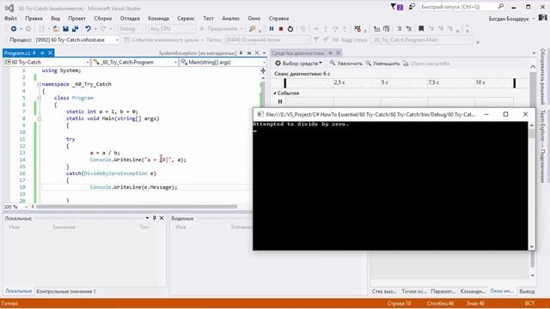Screen dimensions: 550x309
Task: Switch to the Стек выз... tab
Action: [x=384, y=291]
